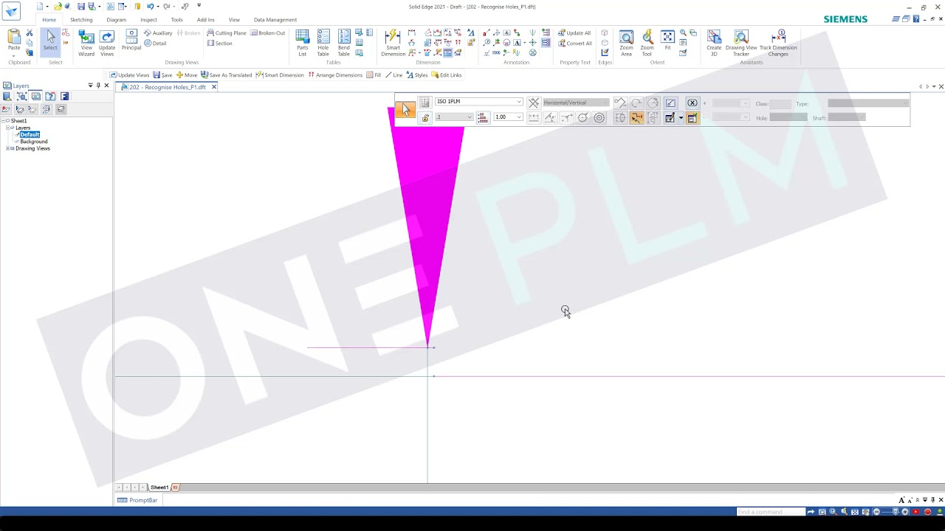Screen dimensions: 945x531
Task: Open the Layers panel options dropdown arrow
Action: pyautogui.click(x=90, y=86)
